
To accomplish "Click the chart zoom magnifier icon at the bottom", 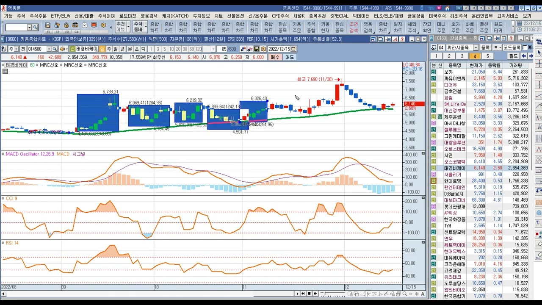I will coord(405,294).
